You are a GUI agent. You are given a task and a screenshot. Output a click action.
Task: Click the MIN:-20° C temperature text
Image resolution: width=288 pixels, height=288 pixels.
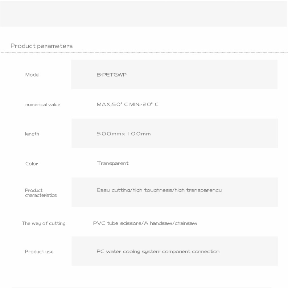click(x=144, y=104)
